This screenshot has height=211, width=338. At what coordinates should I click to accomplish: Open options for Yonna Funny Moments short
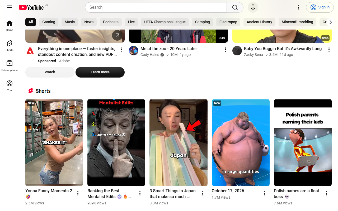tap(78, 193)
